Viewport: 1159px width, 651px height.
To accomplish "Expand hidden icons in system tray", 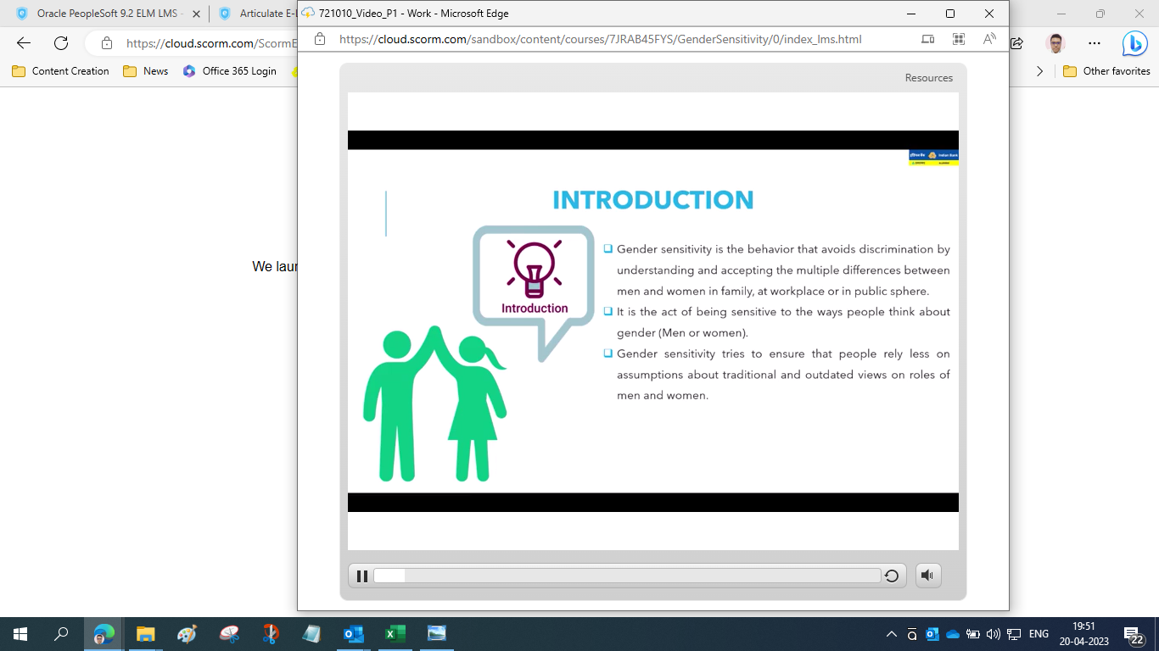I will coord(891,634).
